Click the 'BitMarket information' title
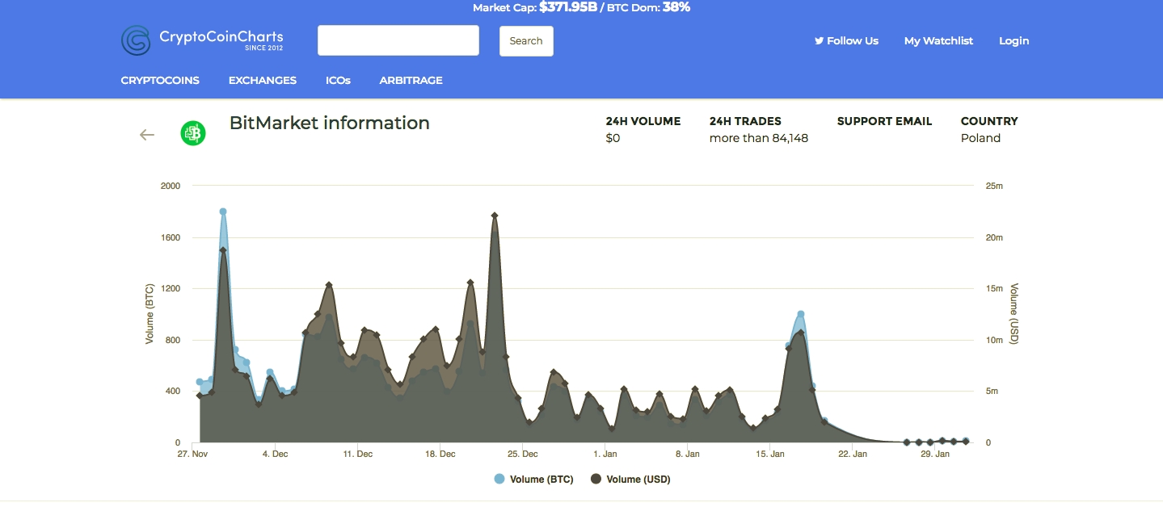 (330, 123)
